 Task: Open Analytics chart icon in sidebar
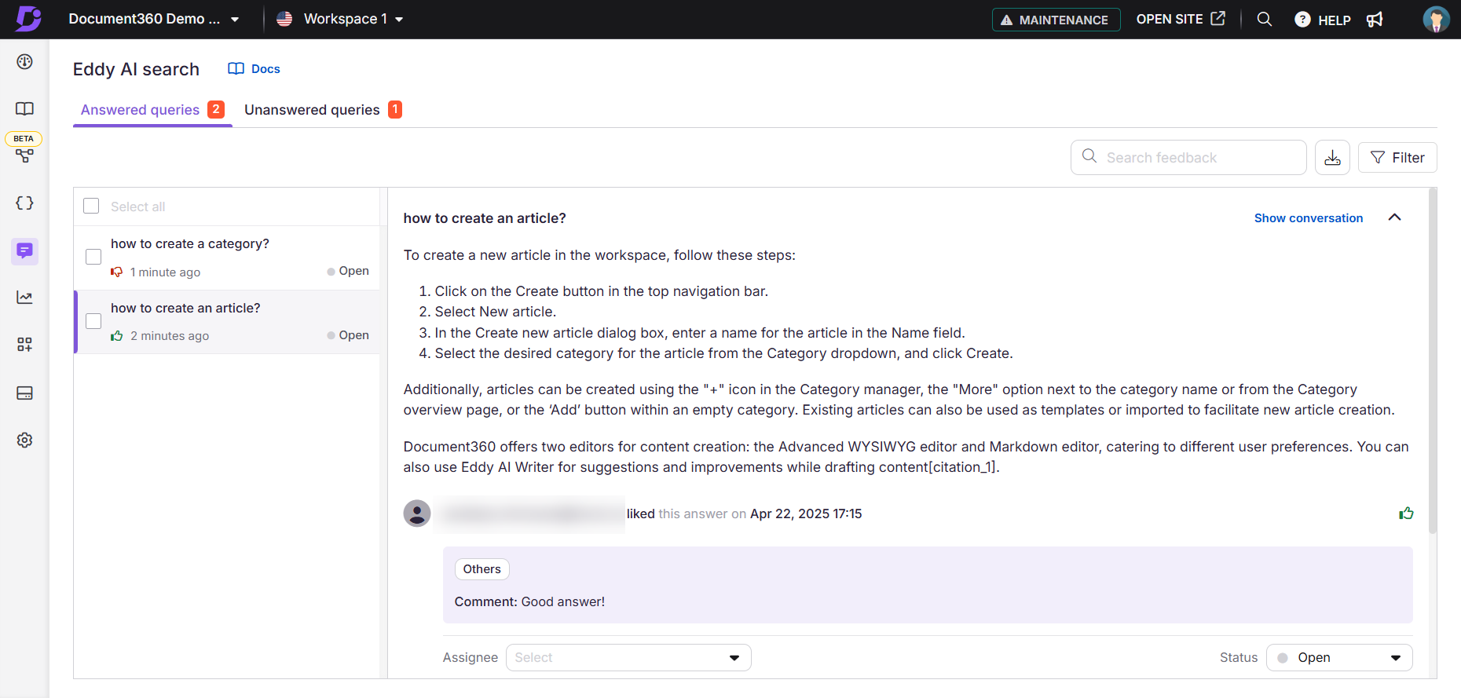24,297
